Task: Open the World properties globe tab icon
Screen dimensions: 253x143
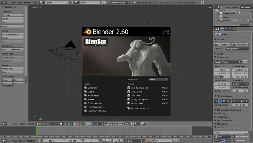Action: click(x=230, y=29)
